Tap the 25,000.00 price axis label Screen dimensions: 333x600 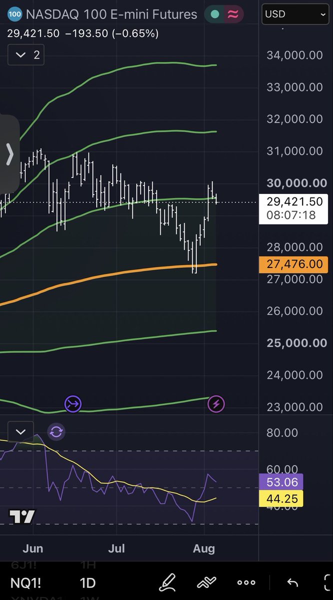296,343
